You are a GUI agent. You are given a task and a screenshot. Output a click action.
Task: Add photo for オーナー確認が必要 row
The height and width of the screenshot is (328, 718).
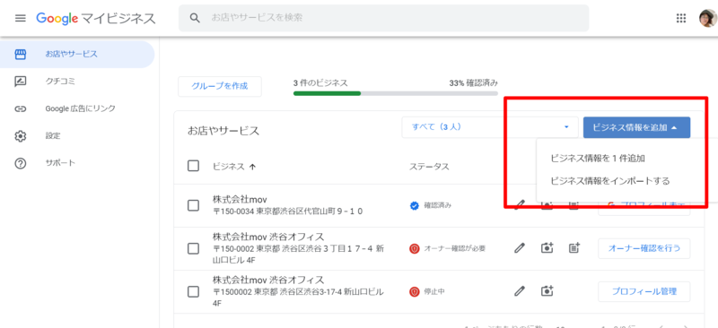547,248
